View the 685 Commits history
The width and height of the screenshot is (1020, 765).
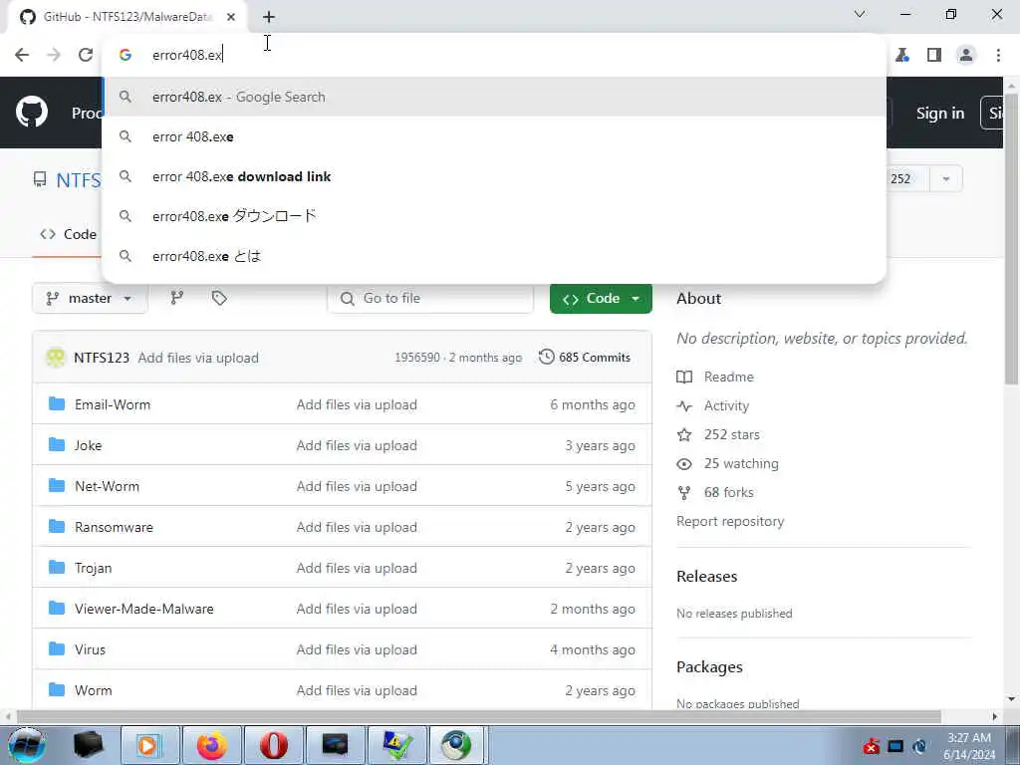(584, 358)
